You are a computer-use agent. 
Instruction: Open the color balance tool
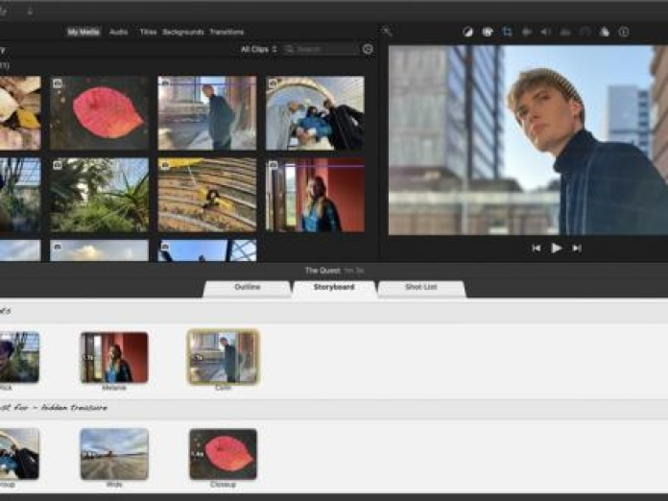[x=467, y=32]
